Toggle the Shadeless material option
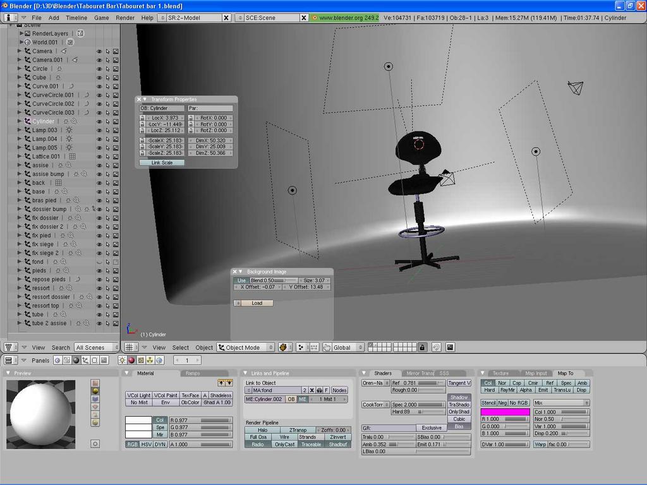Viewport: 647px width, 485px height. (221, 395)
